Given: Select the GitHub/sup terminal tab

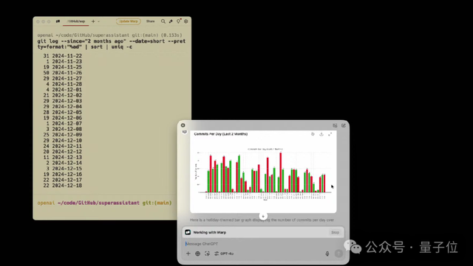Looking at the screenshot, I should 75,21.
